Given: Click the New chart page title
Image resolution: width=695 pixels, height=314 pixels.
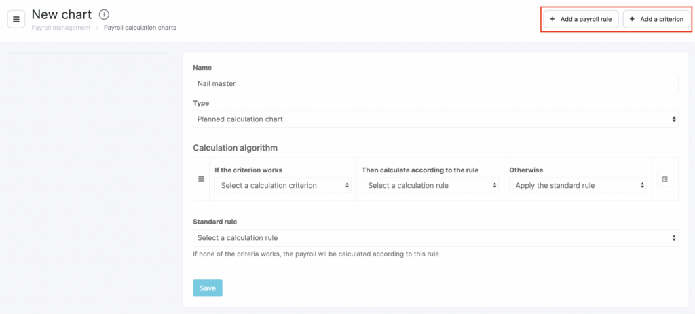Looking at the screenshot, I should [61, 14].
